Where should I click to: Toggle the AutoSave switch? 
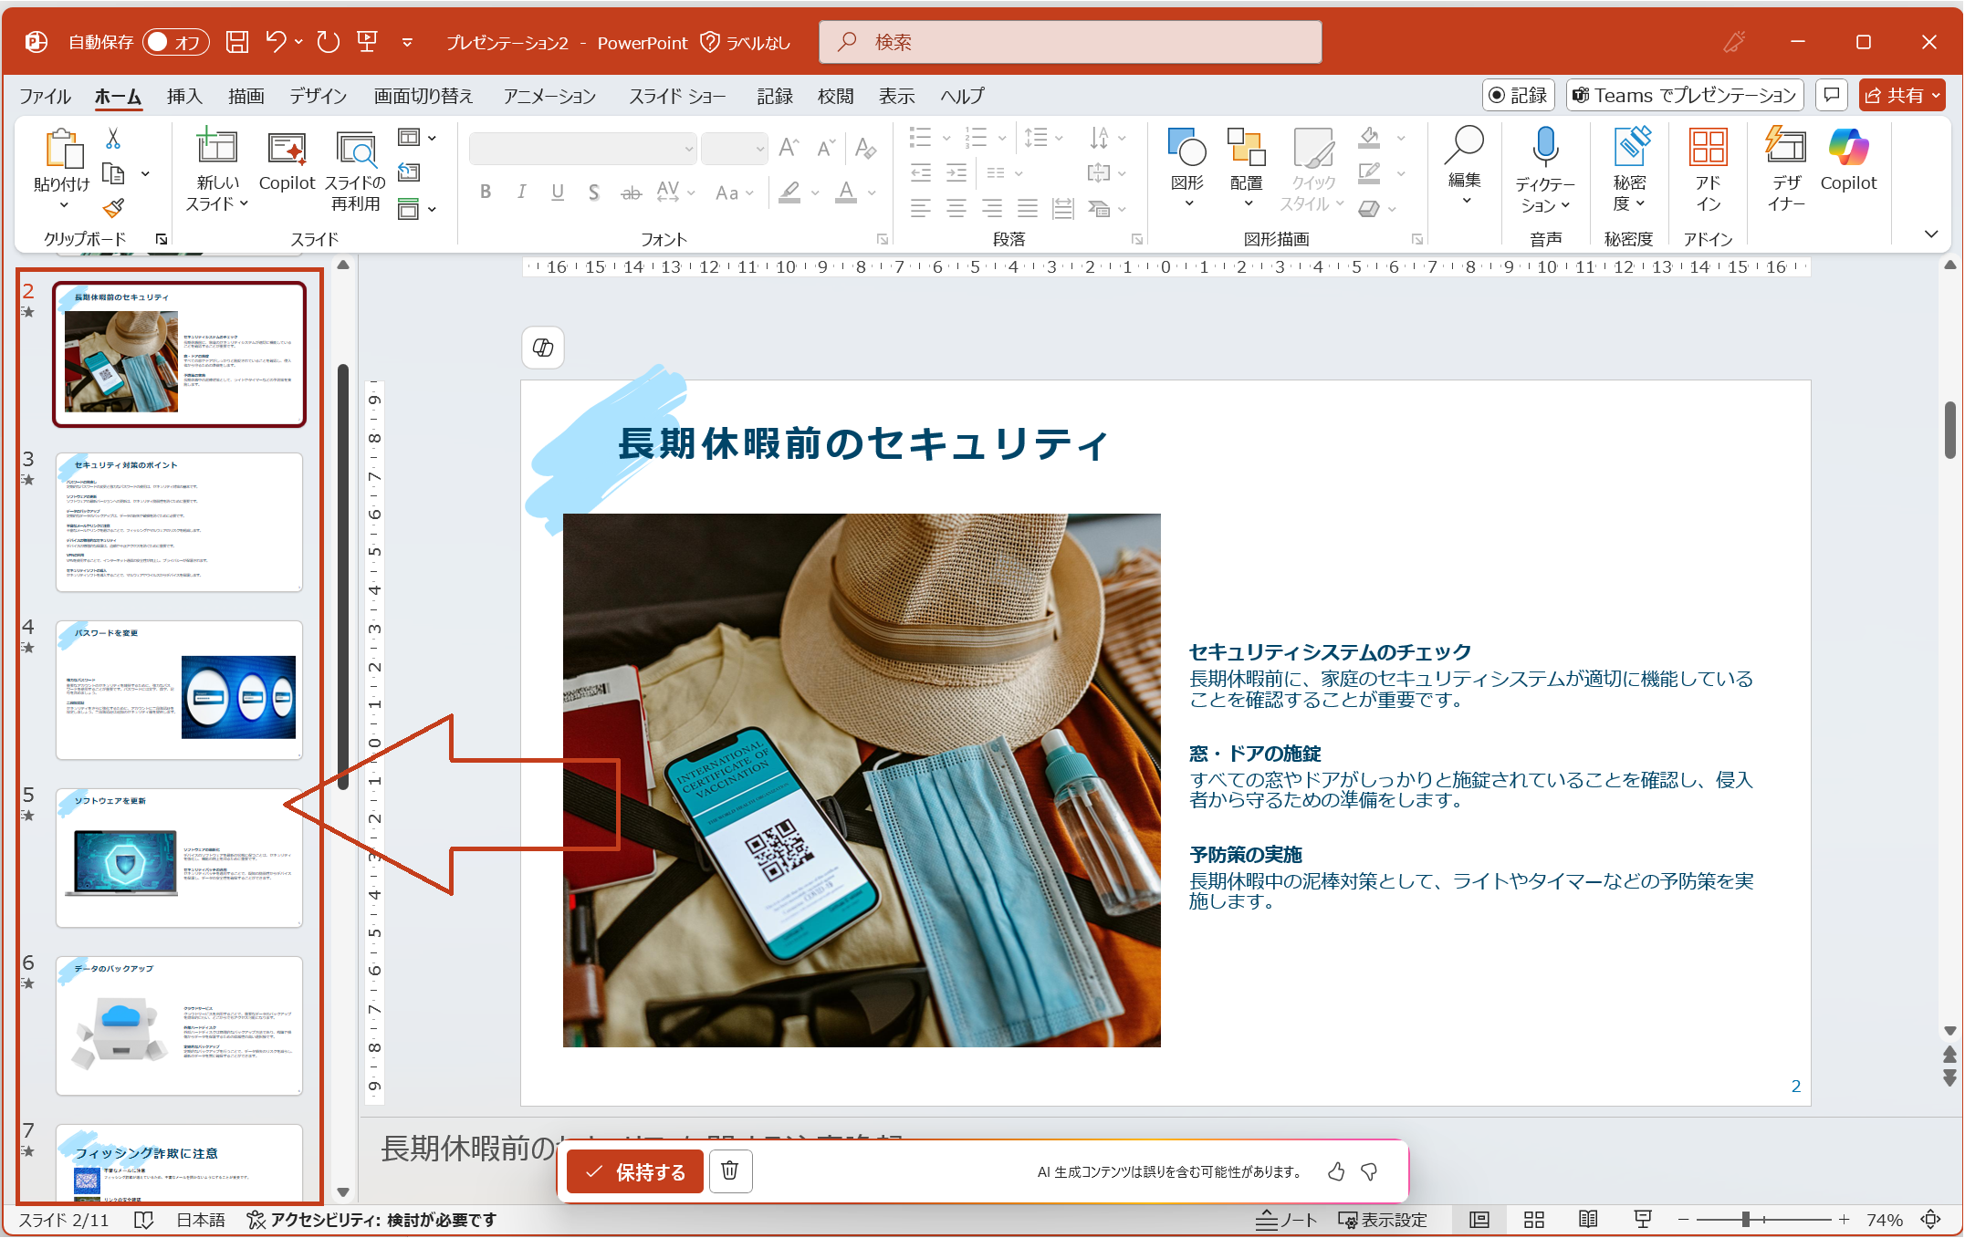(174, 42)
